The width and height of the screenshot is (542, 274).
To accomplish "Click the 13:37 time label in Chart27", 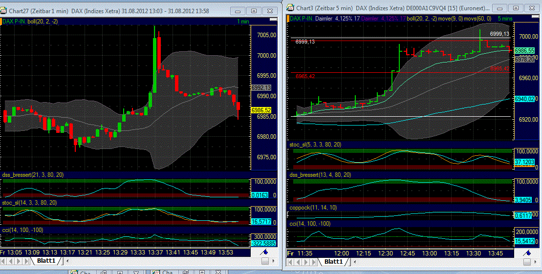I will (x=155, y=253).
